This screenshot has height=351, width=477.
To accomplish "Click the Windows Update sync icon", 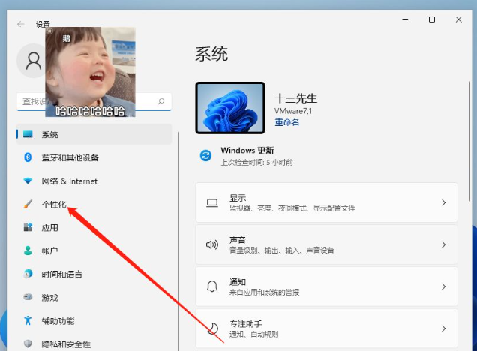I will [205, 155].
